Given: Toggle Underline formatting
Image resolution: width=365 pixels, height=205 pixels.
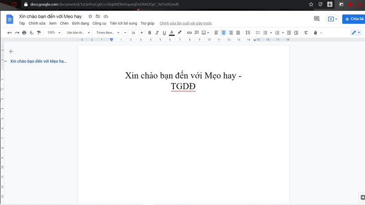Looking at the screenshot, I should (x=164, y=33).
